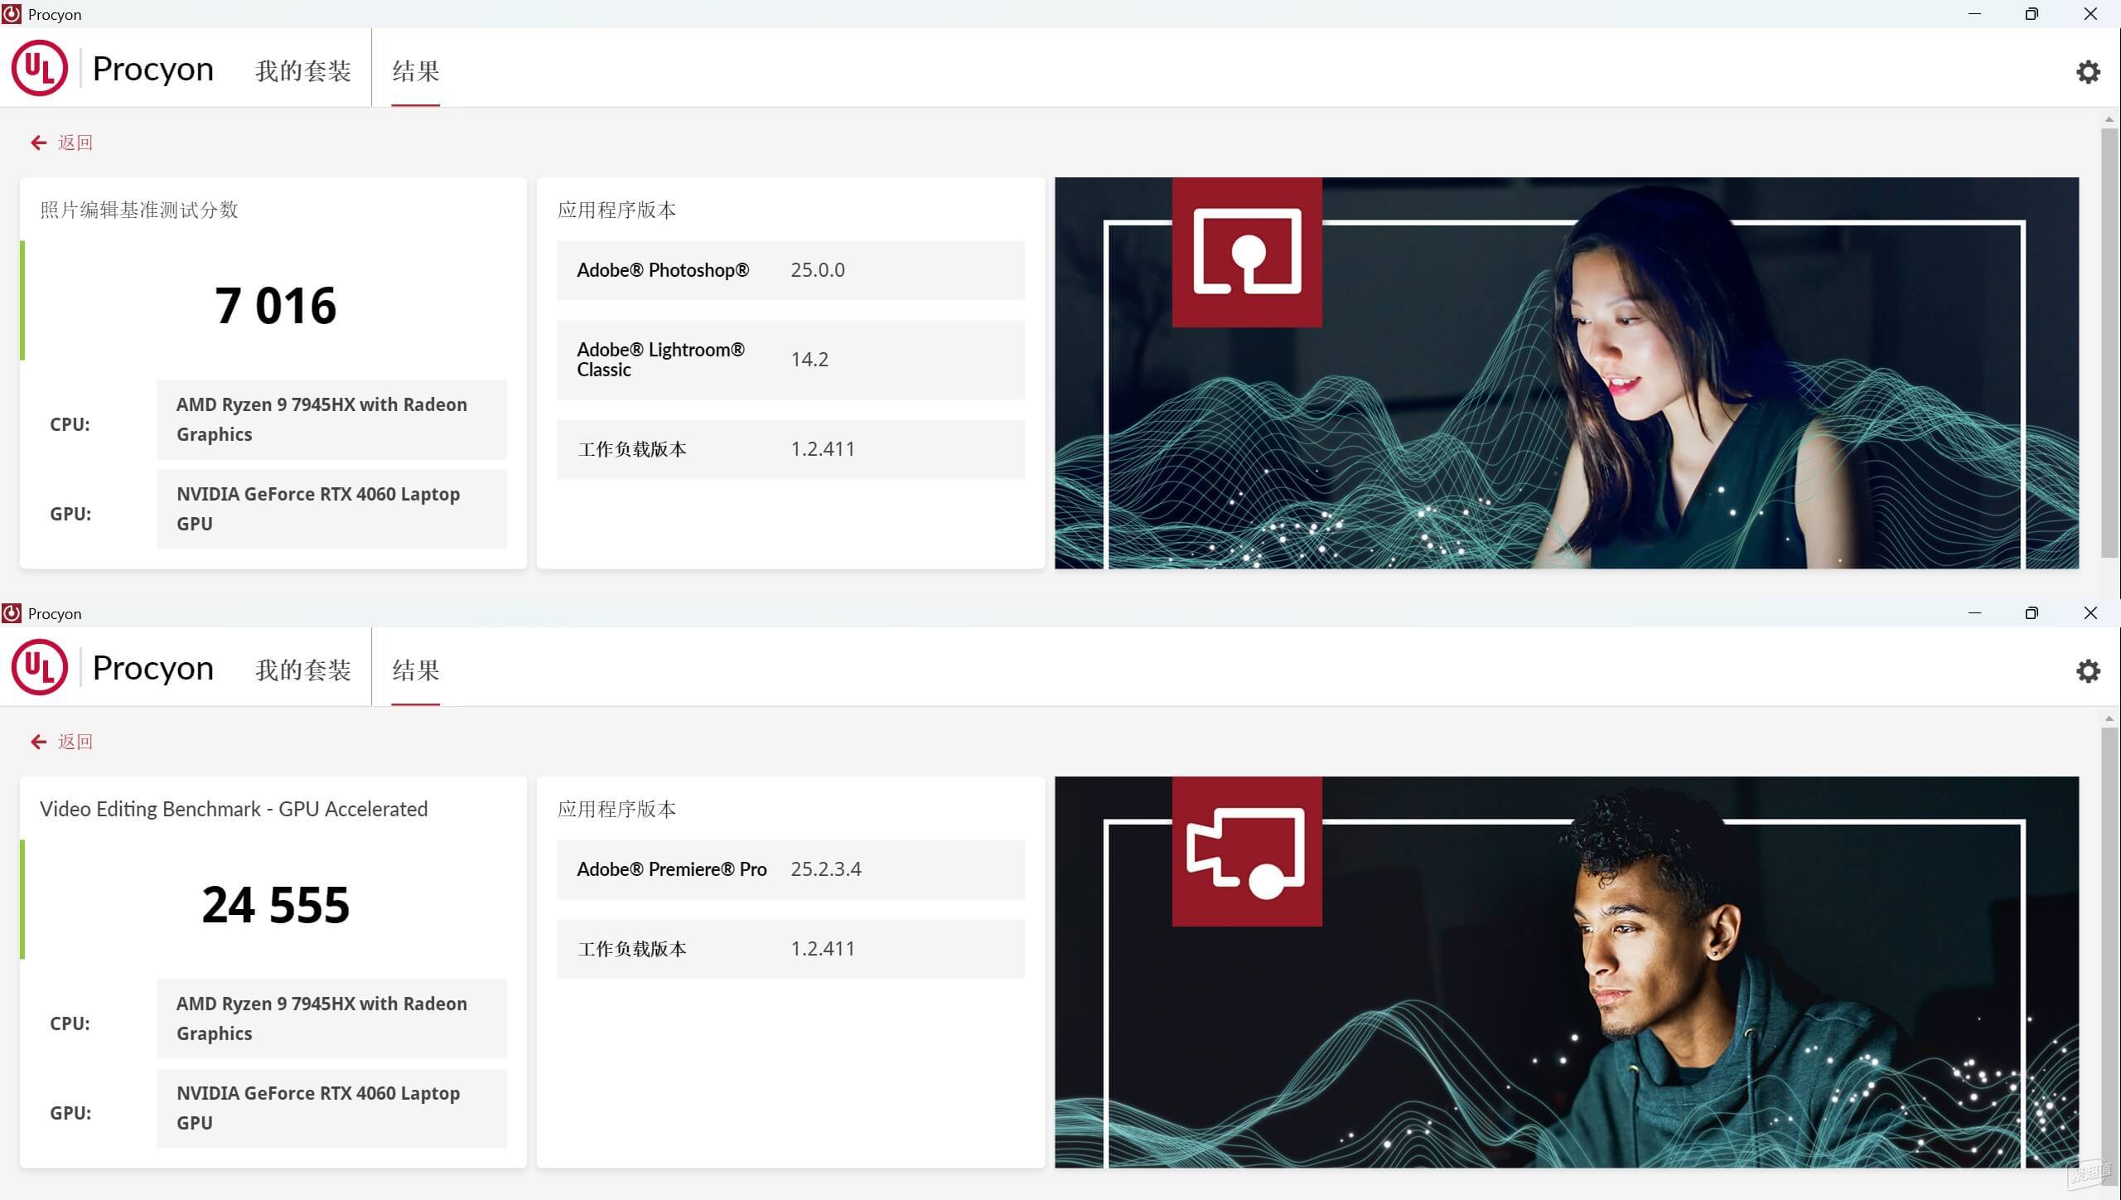Click AMD Ryzen 9 CPU value in bottom window
Screen dimensions: 2121x1200
point(331,1019)
